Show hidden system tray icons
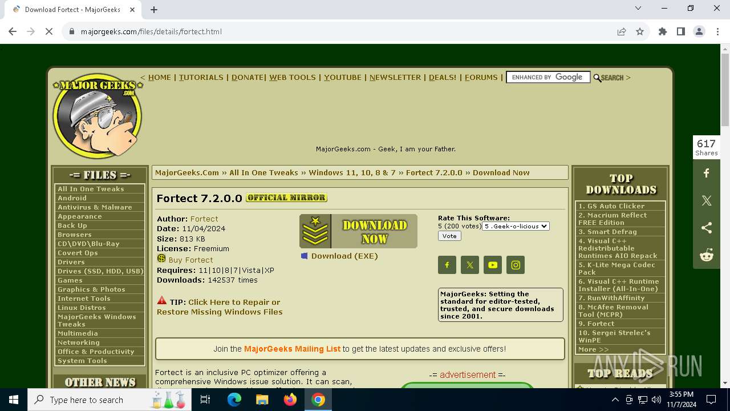The image size is (730, 411). pyautogui.click(x=615, y=400)
